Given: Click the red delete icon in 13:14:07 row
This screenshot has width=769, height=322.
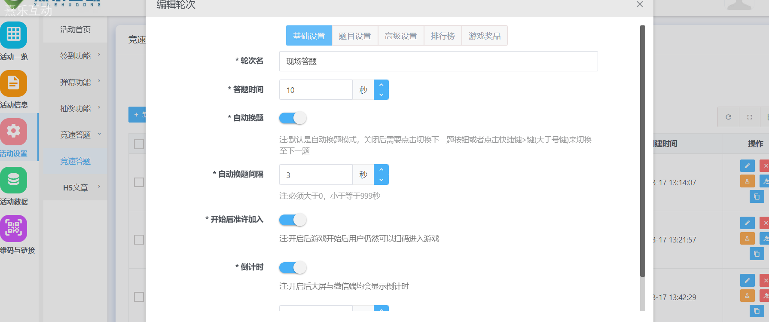Looking at the screenshot, I should 765,166.
